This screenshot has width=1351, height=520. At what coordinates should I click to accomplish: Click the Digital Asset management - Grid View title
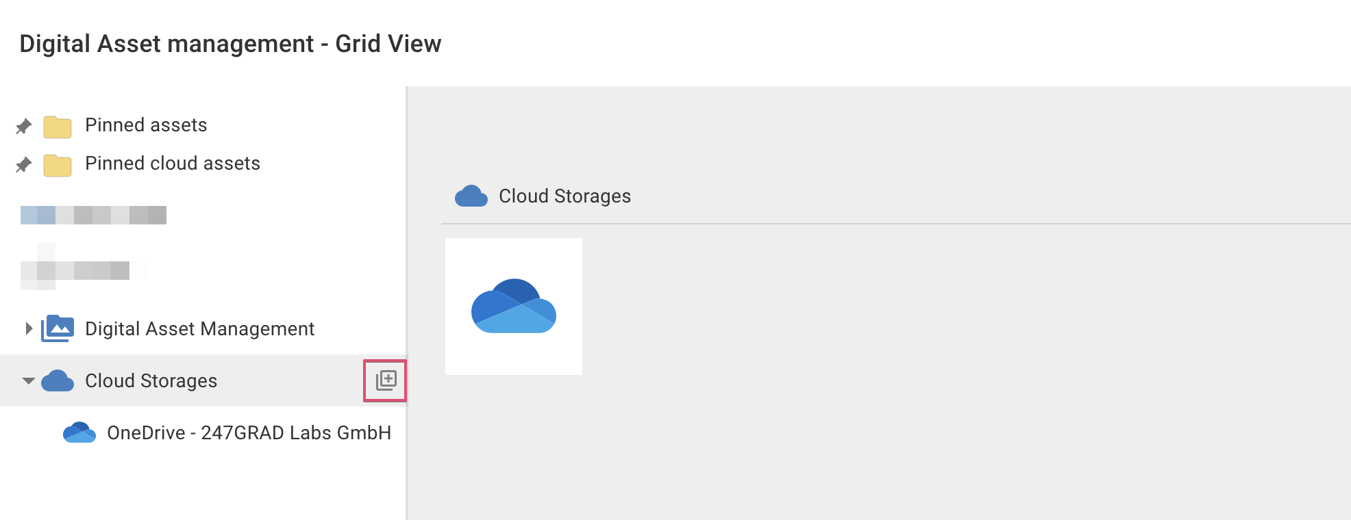click(230, 44)
